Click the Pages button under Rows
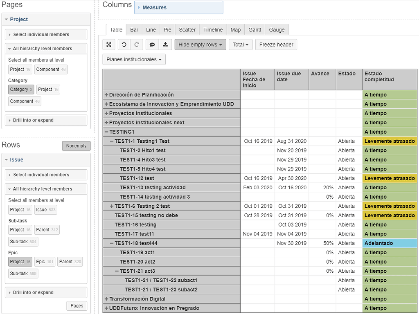 [x=77, y=305]
